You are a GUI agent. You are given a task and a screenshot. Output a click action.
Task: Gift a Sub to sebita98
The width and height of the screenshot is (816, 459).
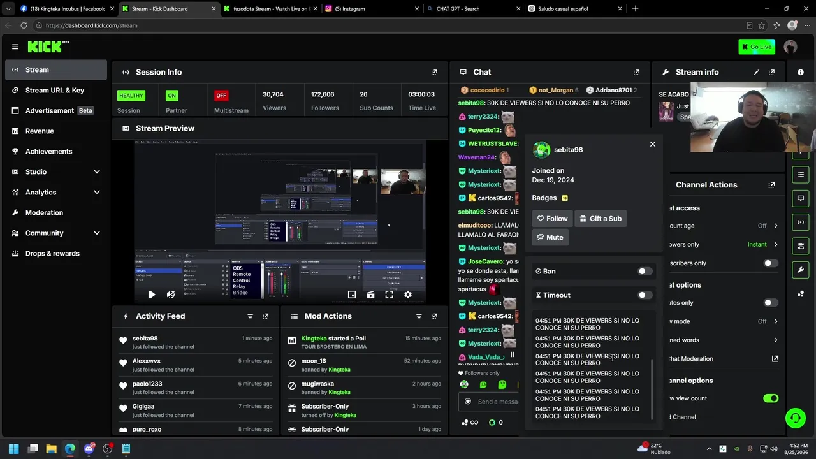[x=601, y=219]
